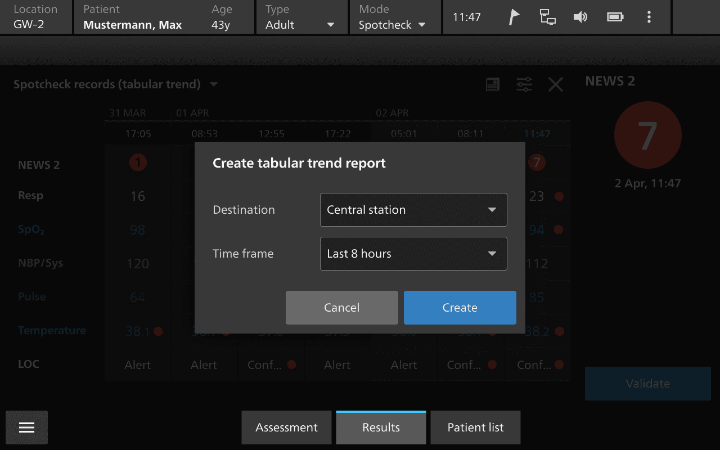Click the LOC value Alert at 17:22

pos(337,365)
